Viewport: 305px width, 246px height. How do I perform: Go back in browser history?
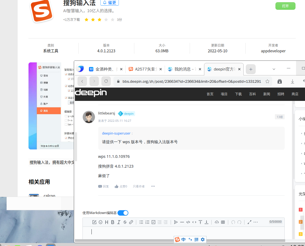point(82,81)
